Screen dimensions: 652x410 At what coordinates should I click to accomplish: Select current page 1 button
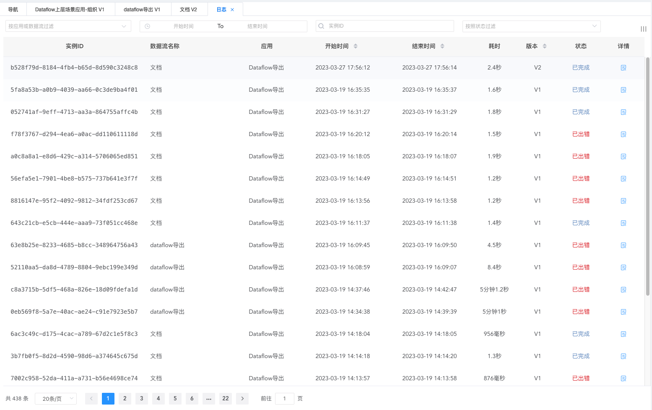coord(108,399)
